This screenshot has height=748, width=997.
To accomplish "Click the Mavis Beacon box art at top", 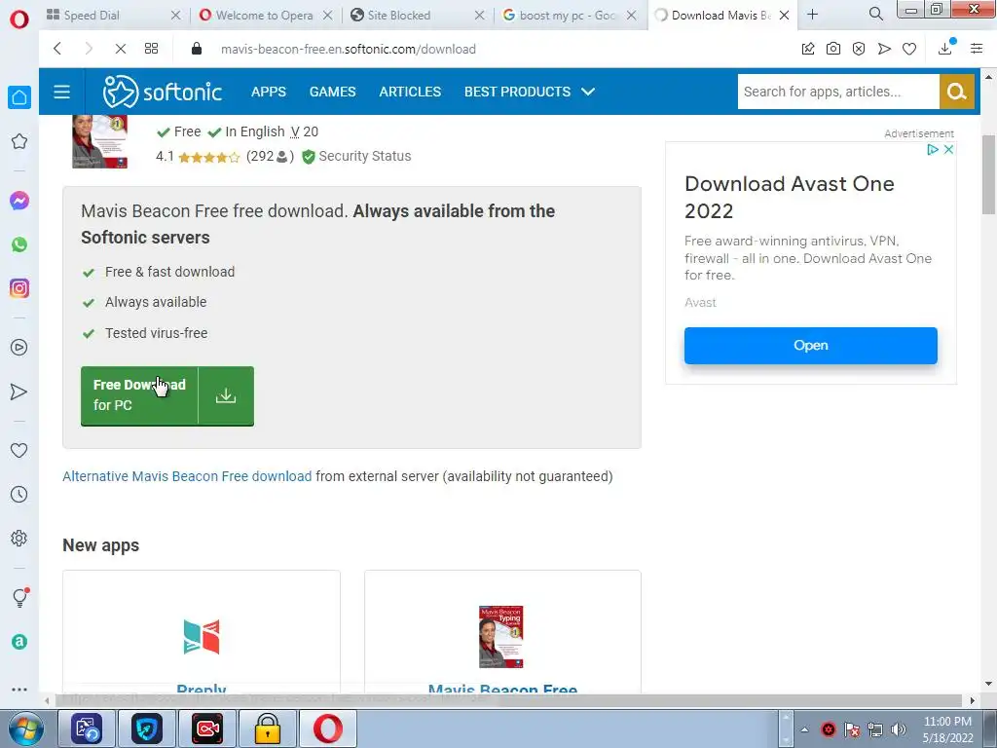I will click(100, 141).
